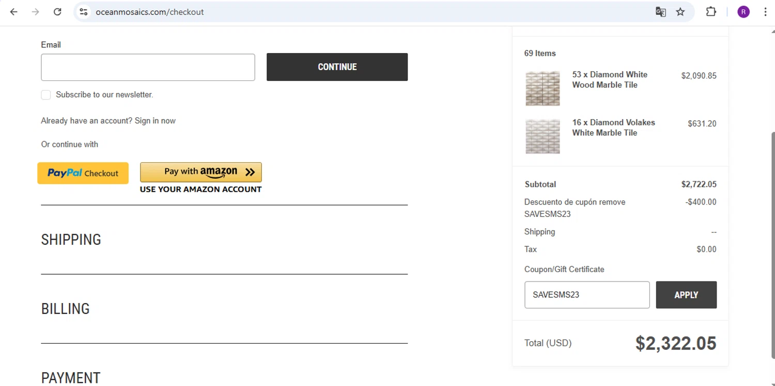The image size is (775, 386).
Task: Click the browser back arrow
Action: click(x=14, y=12)
